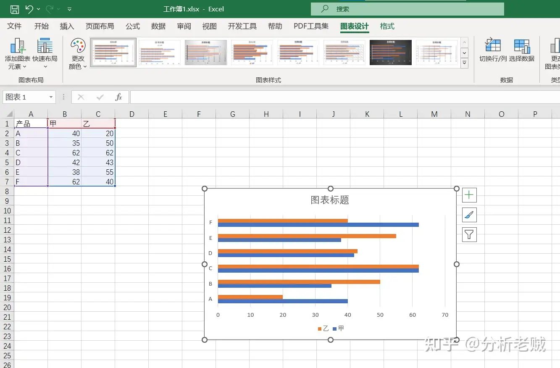This screenshot has height=368, width=560.
Task: Click cell C1 containing 乙
Action: 98,124
